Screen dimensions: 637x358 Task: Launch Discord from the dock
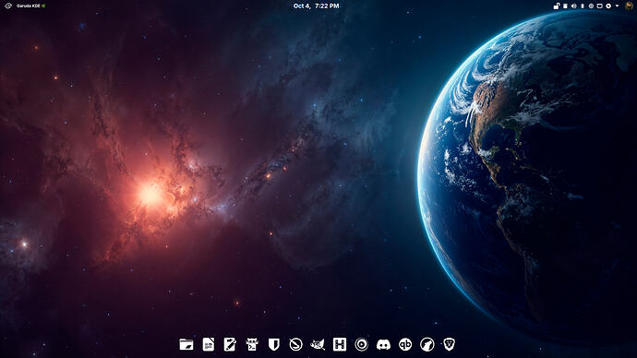pos(383,344)
